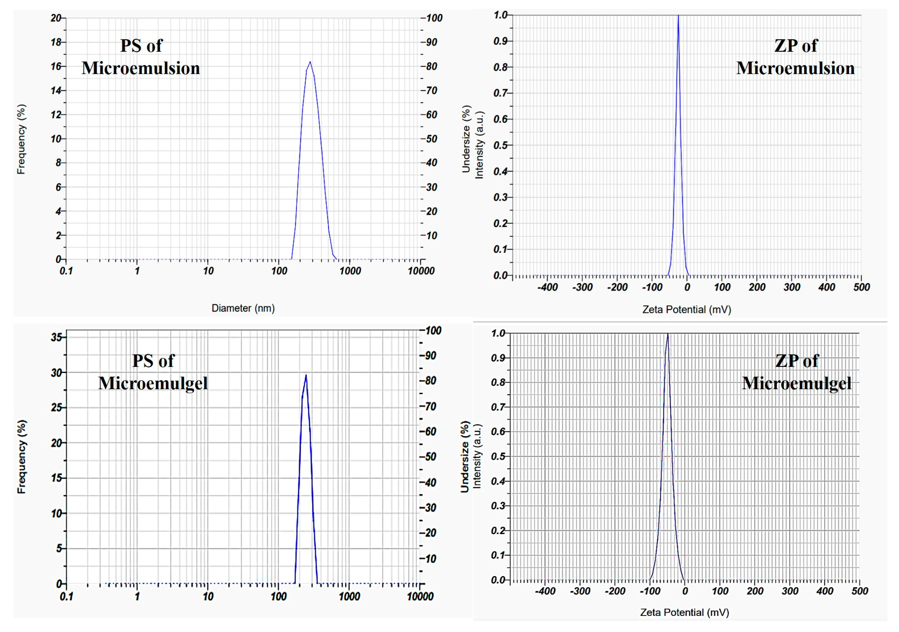Click right-axis tick '60' in PS of Microemulgel chart
The width and height of the screenshot is (899, 632).
(x=431, y=431)
